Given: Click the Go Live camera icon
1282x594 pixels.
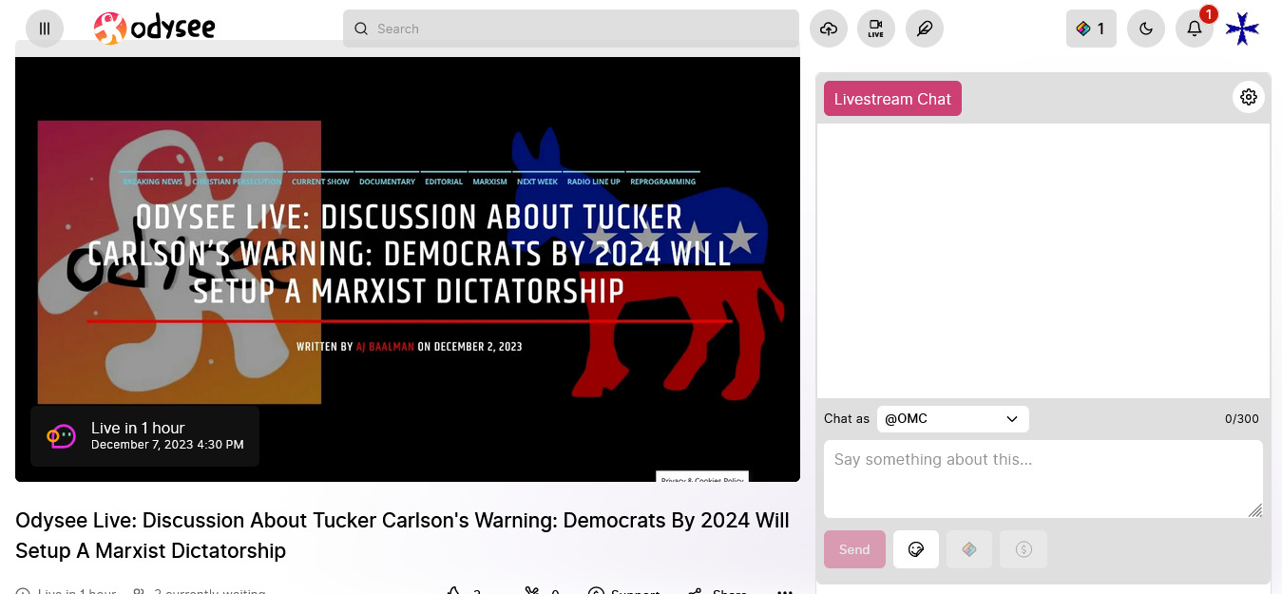Looking at the screenshot, I should tap(876, 29).
